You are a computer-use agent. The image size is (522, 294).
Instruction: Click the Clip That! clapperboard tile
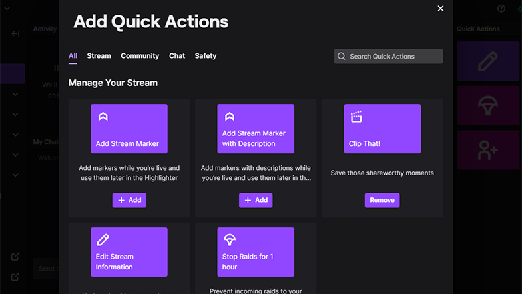click(382, 129)
